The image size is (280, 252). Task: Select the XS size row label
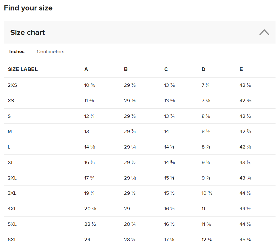click(x=11, y=101)
